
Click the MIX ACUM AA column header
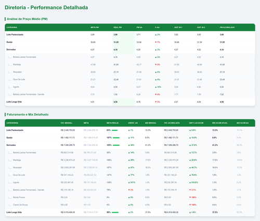pyautogui.click(x=242, y=123)
